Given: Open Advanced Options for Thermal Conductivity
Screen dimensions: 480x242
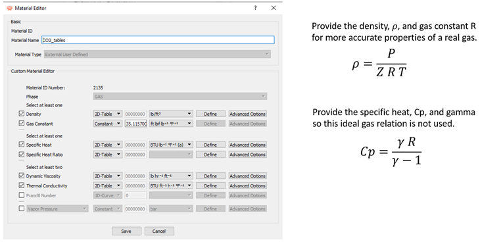Looking at the screenshot, I should (248, 186).
